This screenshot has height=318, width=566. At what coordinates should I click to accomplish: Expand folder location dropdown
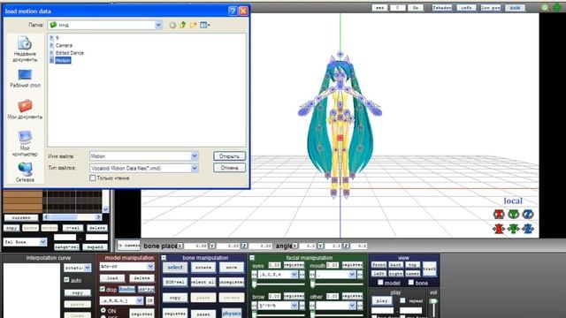point(158,25)
